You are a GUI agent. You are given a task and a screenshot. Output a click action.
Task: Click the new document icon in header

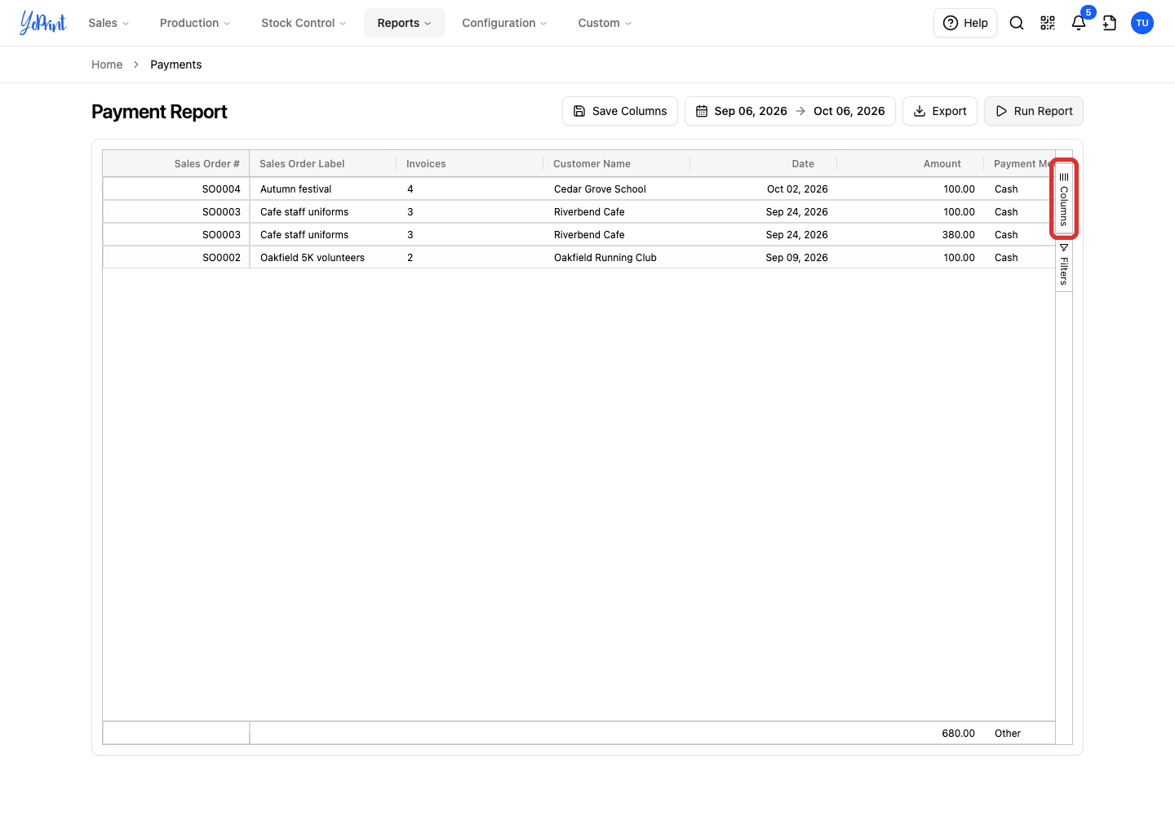coord(1110,23)
